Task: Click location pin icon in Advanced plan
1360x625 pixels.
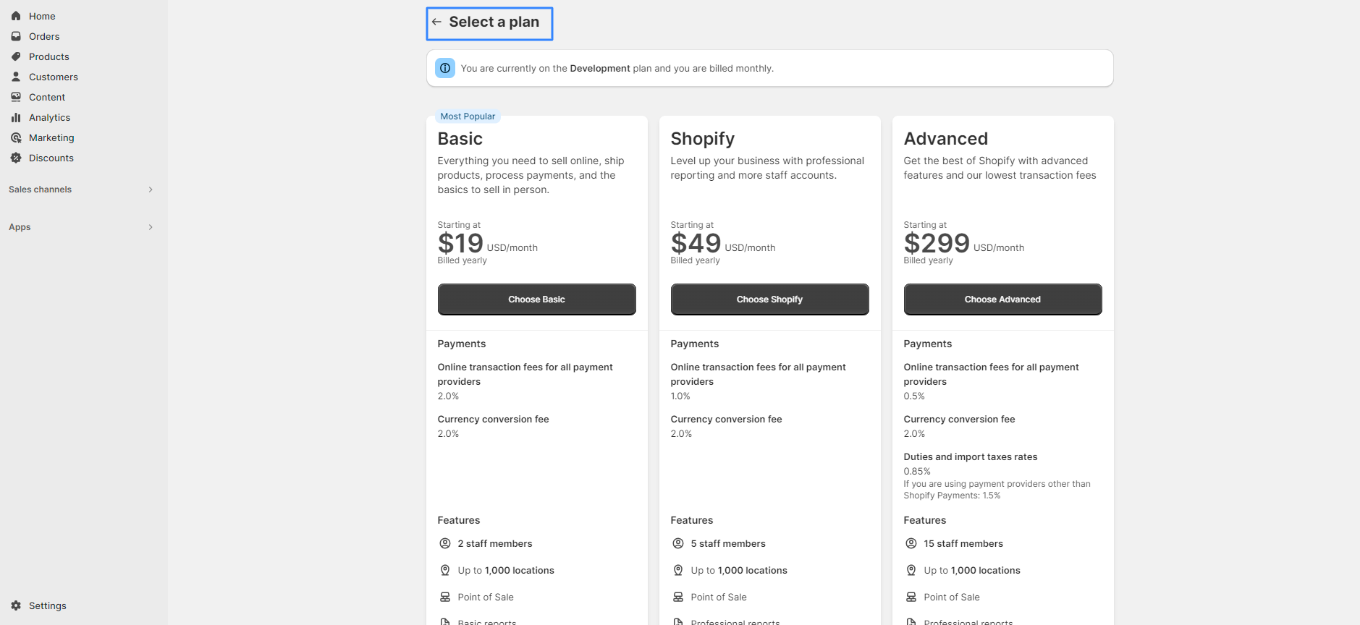Action: point(911,570)
